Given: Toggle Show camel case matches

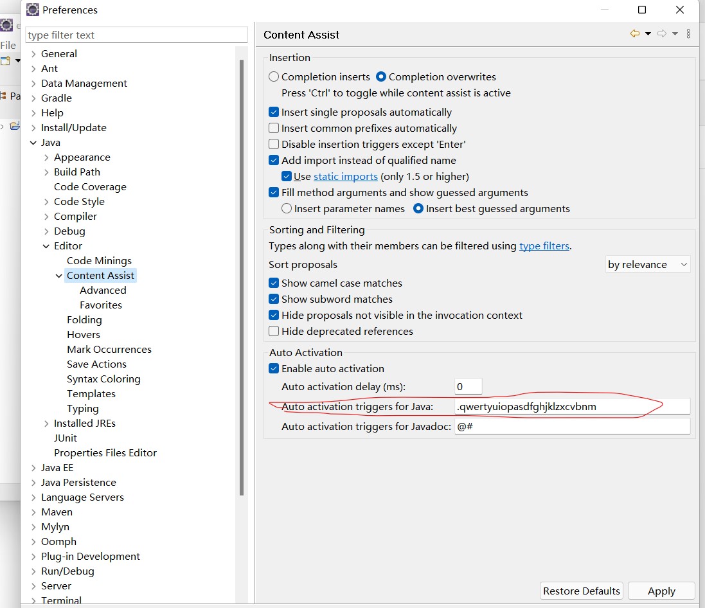Looking at the screenshot, I should (x=273, y=283).
